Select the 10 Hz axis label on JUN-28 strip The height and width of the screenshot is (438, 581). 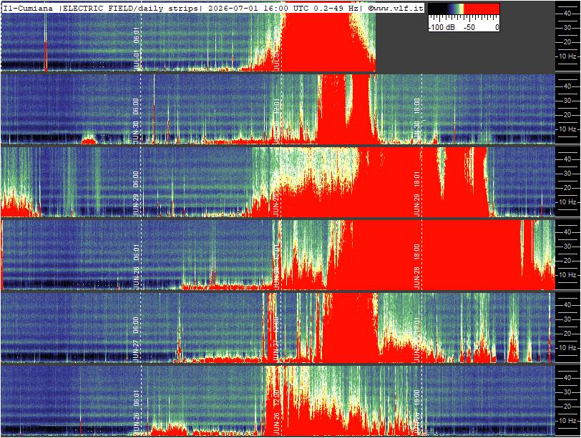[x=568, y=275]
